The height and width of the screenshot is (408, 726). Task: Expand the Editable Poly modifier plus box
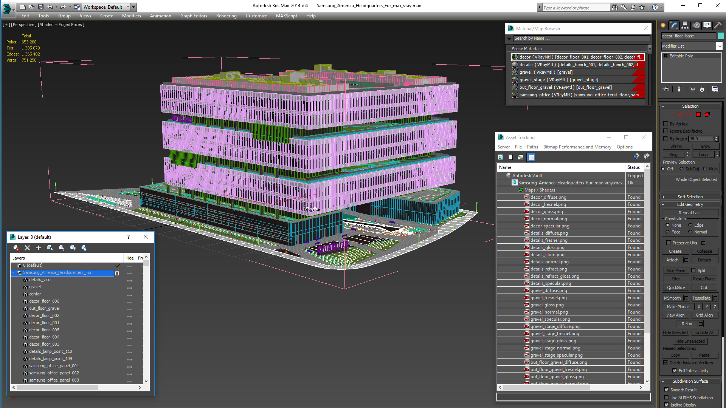point(666,56)
